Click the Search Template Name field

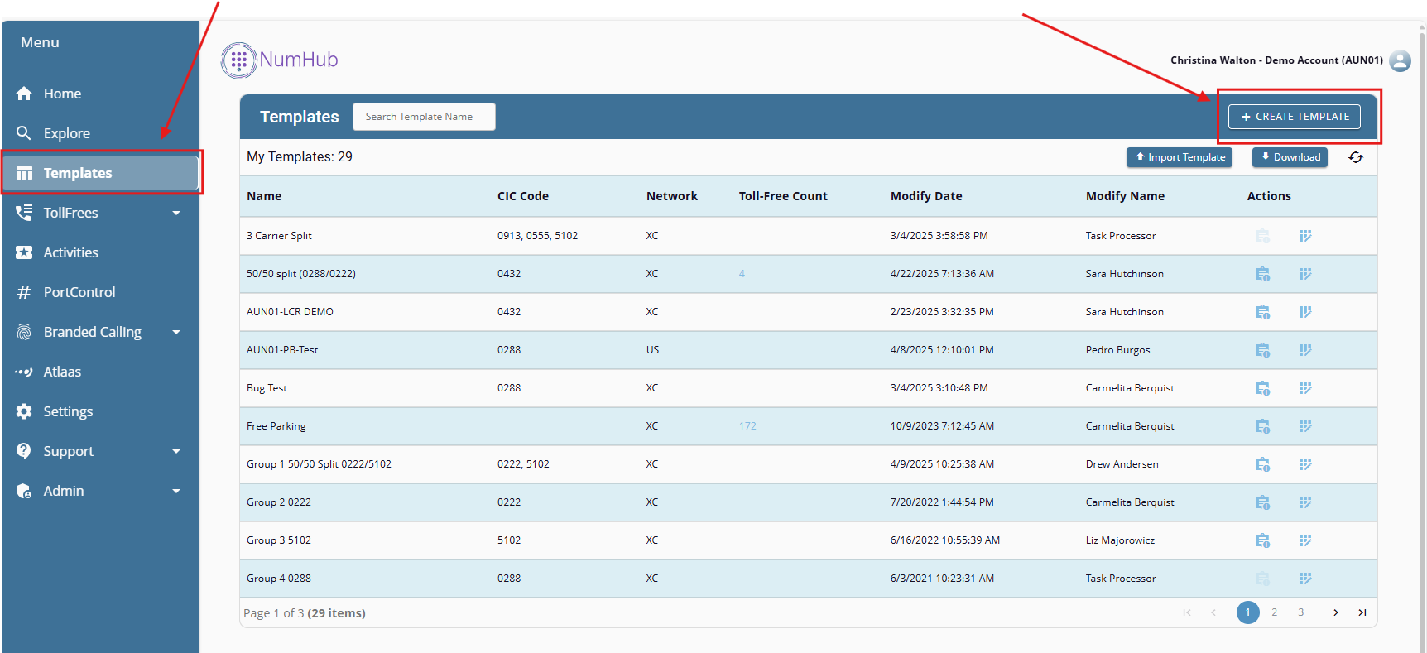click(x=424, y=117)
